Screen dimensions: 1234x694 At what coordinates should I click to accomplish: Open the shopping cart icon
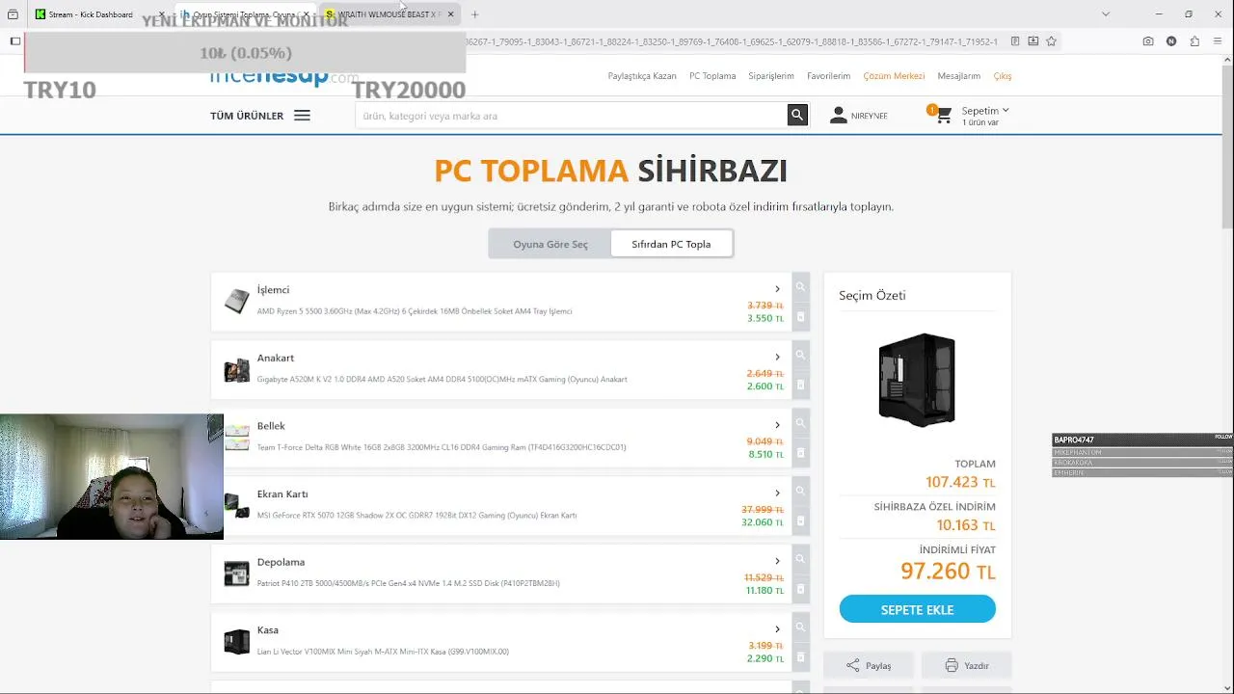point(943,116)
